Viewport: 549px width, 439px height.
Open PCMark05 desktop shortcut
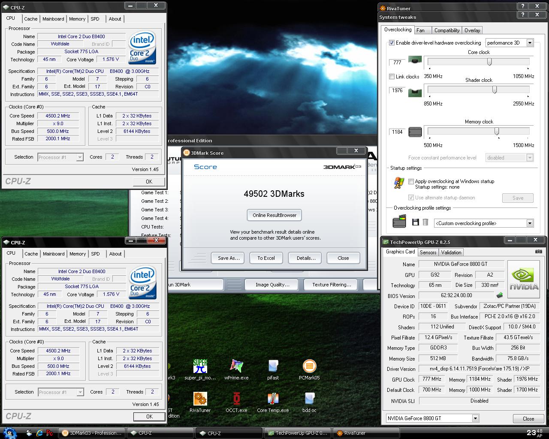pyautogui.click(x=309, y=370)
